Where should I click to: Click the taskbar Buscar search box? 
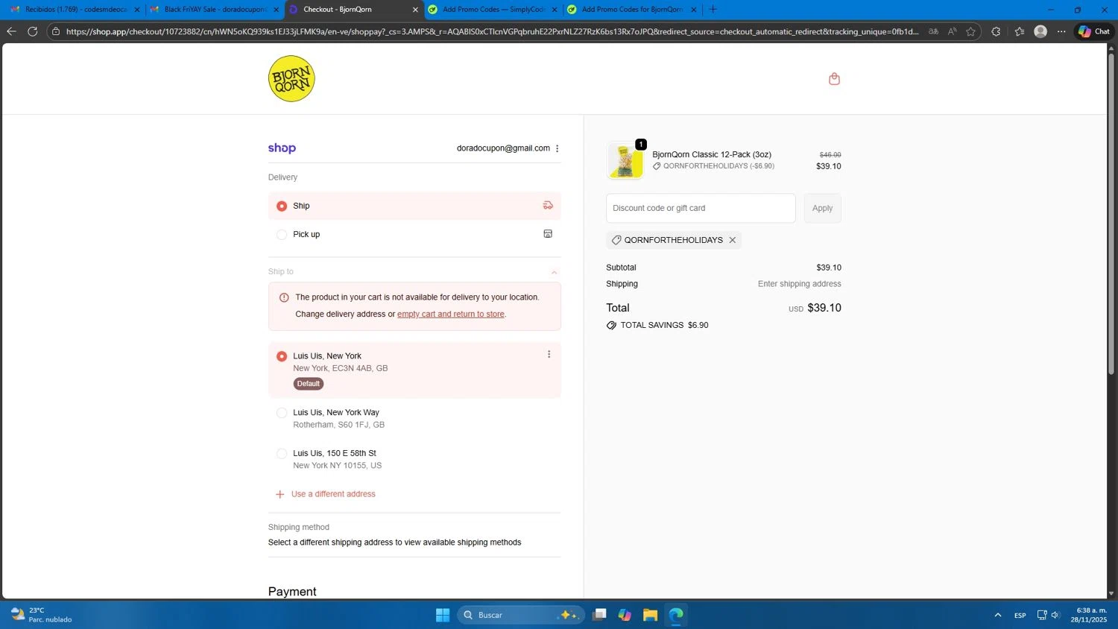520,615
